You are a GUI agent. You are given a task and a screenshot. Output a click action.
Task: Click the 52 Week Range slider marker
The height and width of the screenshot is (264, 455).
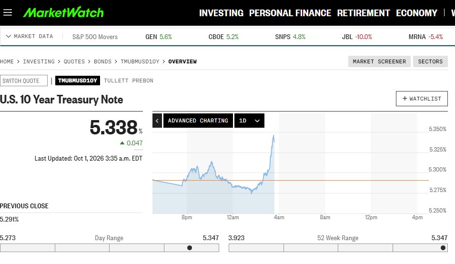(443, 248)
